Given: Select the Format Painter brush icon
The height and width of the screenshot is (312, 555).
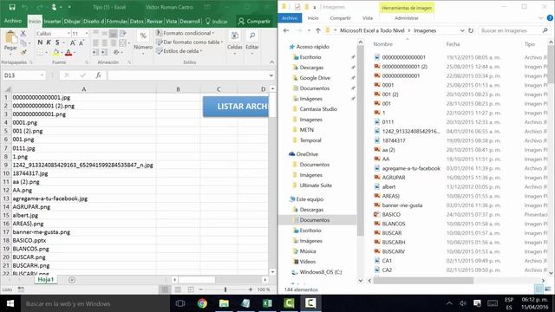Looking at the screenshot, I should click(23, 52).
